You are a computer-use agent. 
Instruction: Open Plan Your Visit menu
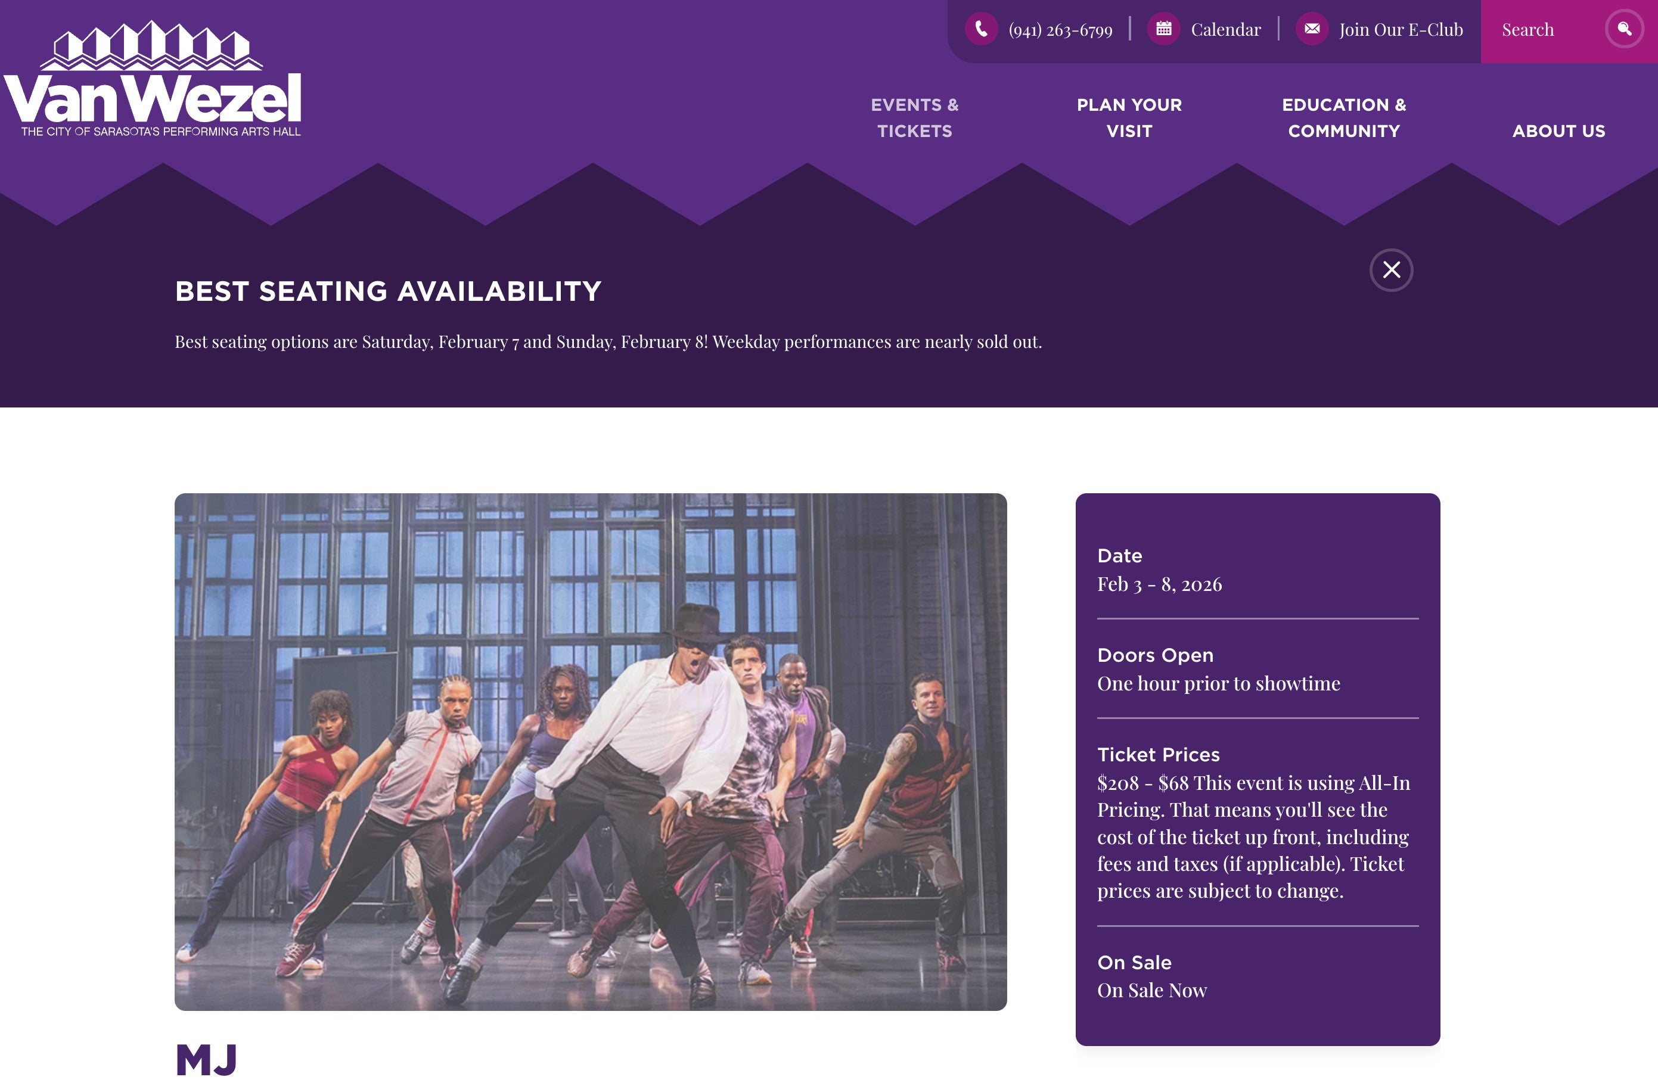[1129, 118]
